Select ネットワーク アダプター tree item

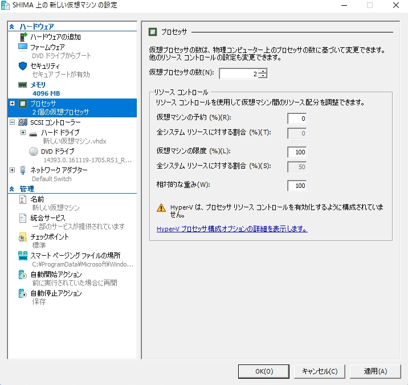click(59, 170)
